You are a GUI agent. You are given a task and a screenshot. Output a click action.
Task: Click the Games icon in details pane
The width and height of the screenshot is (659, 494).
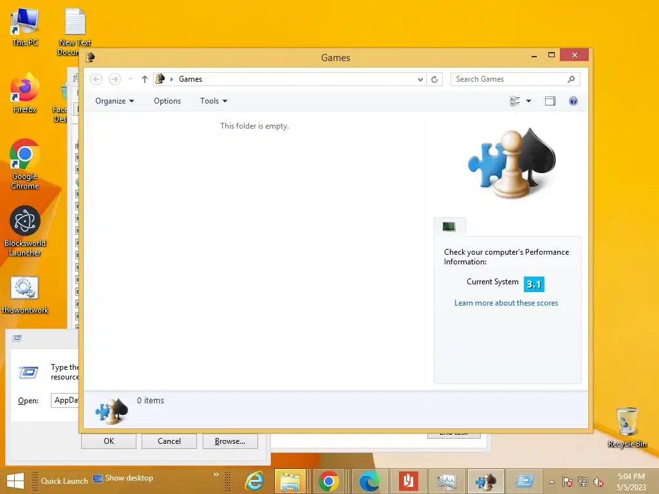point(111,411)
